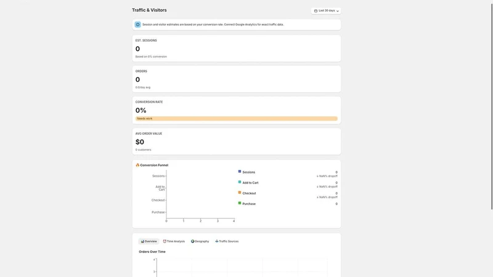Screen dimensions: 493x277
Task: Click the flame icon beside Conversion Funnel
Action: (137, 165)
